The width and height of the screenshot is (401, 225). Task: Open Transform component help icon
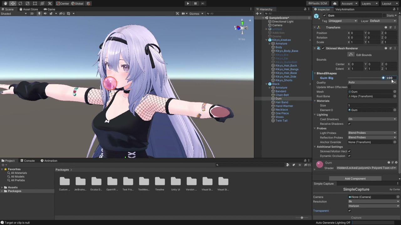point(386,27)
